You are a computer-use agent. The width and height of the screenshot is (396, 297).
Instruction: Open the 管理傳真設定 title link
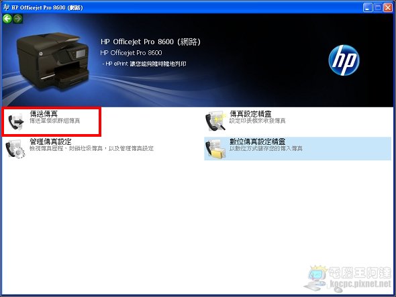tap(50, 141)
